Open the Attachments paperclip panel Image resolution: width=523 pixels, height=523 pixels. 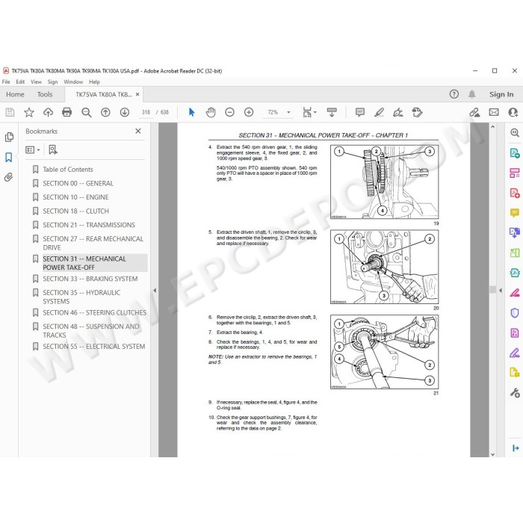tap(9, 177)
